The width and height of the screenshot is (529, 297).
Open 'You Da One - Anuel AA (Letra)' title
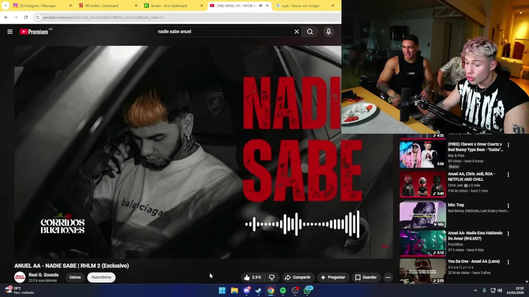474,262
